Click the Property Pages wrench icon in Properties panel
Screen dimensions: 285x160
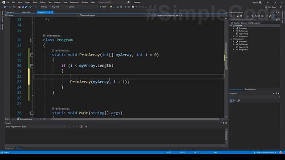239,101
